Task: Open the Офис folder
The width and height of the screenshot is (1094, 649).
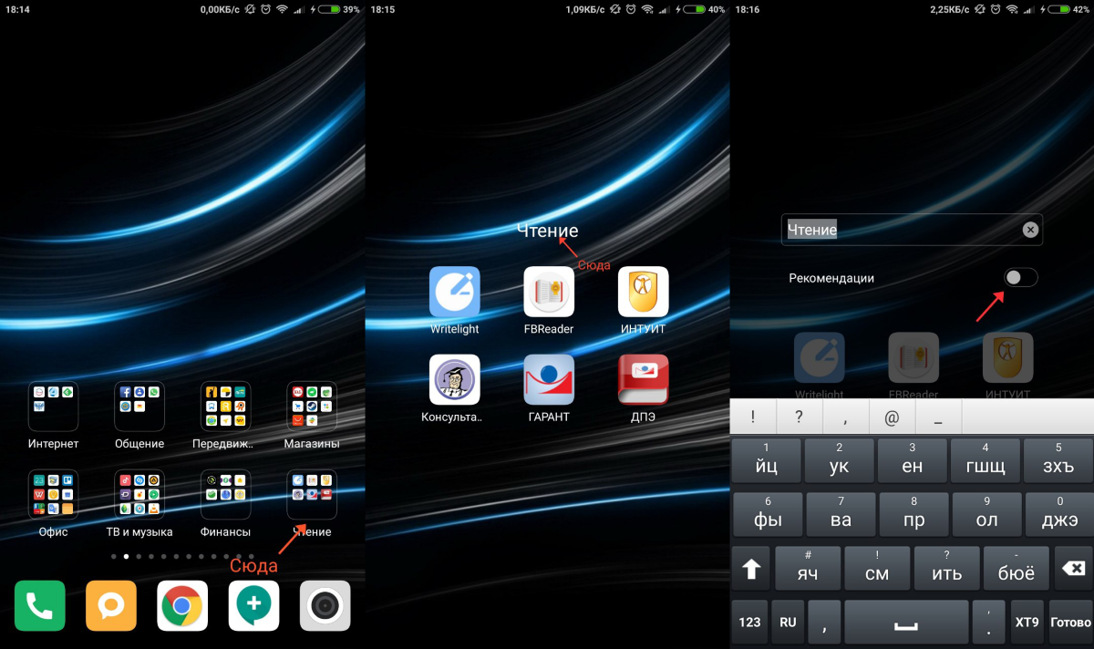Action: [53, 494]
